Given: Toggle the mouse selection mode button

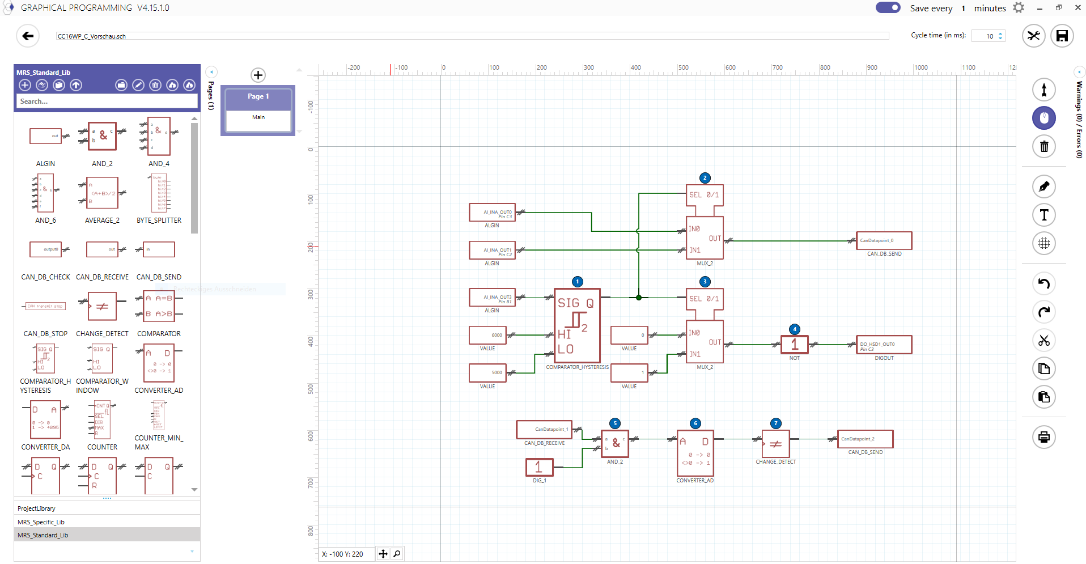Looking at the screenshot, I should 1043,118.
